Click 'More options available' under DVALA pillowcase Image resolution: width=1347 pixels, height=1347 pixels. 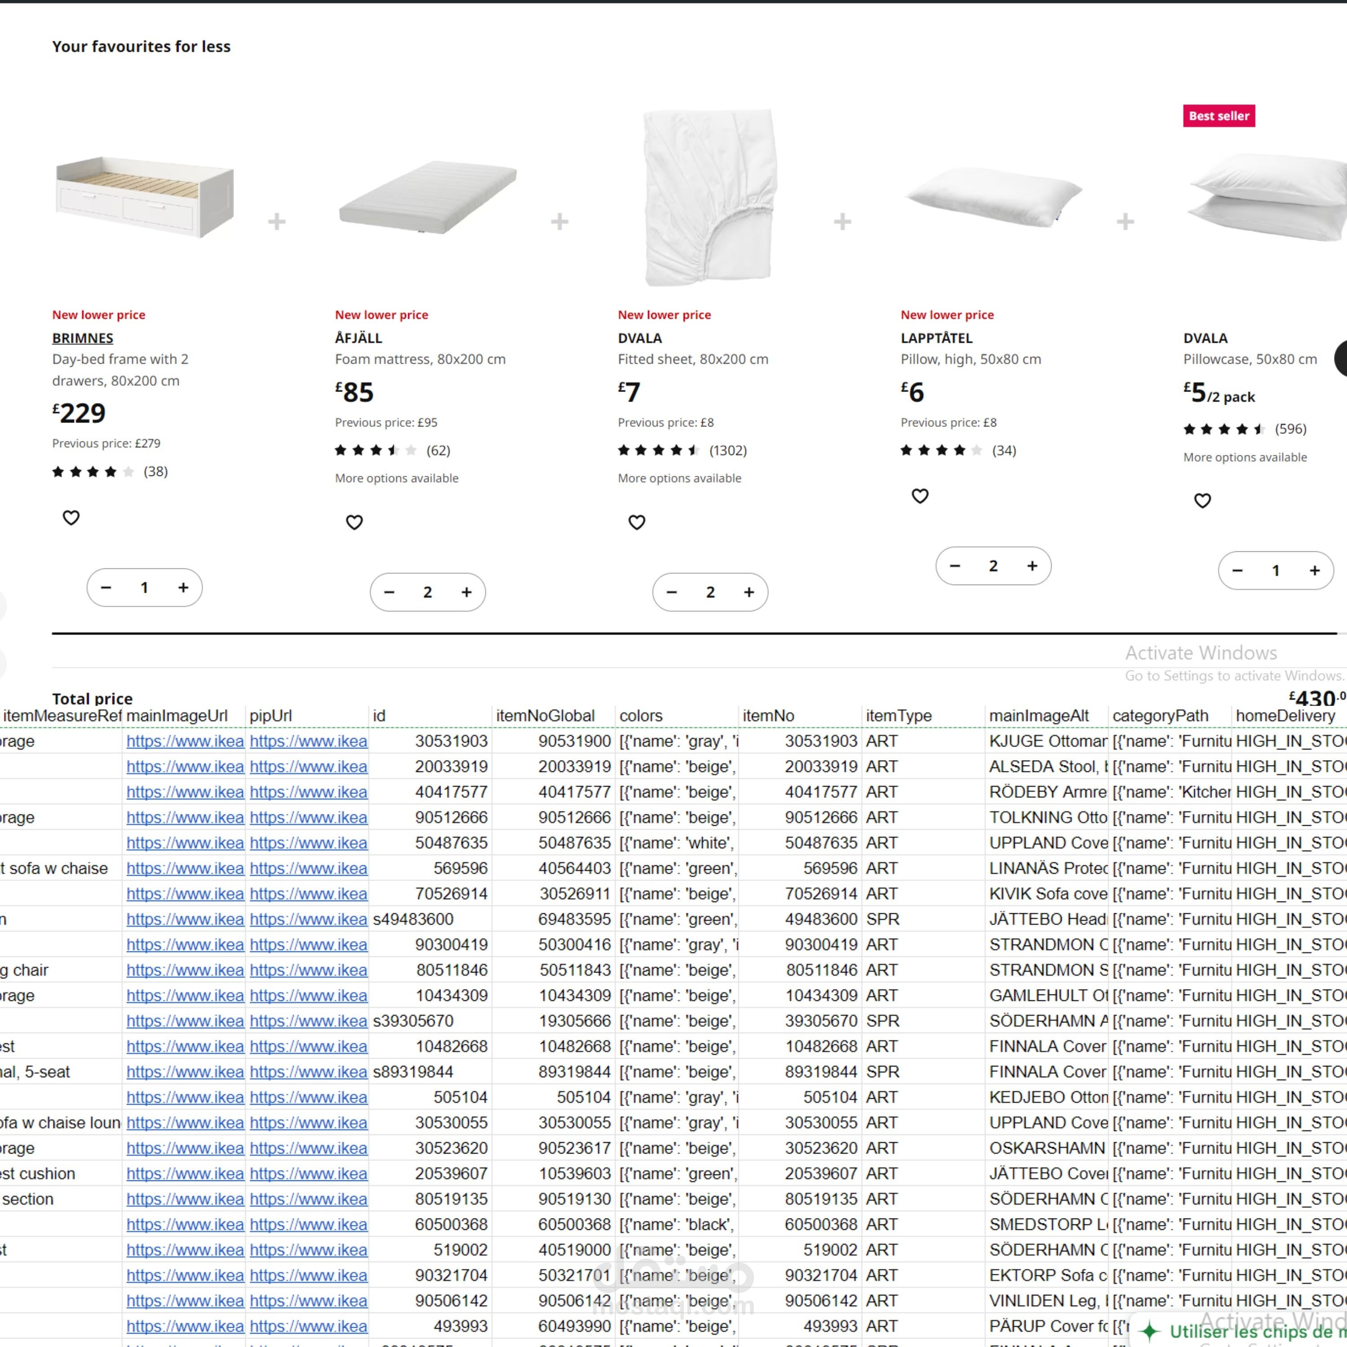(x=1245, y=458)
